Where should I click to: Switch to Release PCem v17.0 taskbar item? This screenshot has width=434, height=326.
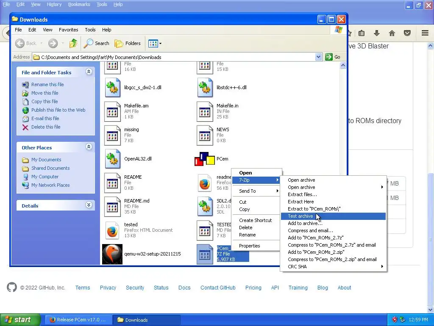[x=78, y=320]
